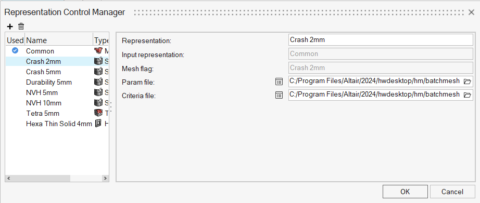Add a new representation with plus icon
The height and width of the screenshot is (203, 480).
(10, 26)
